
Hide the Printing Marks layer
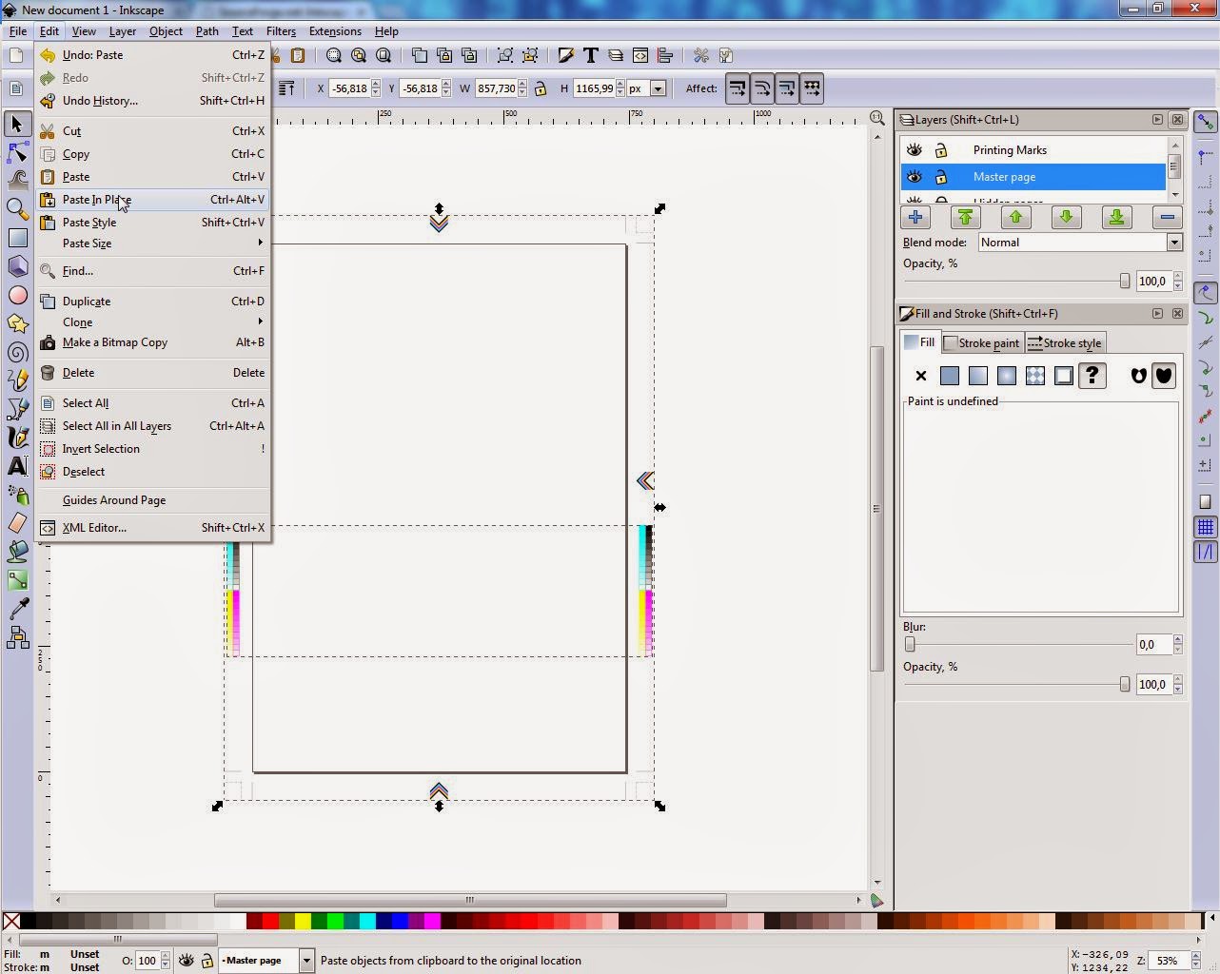[915, 149]
